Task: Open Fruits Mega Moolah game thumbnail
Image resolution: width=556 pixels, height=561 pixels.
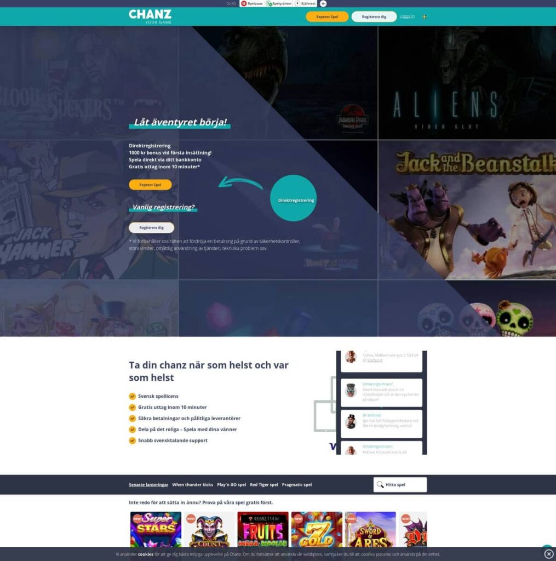Action: [263, 529]
